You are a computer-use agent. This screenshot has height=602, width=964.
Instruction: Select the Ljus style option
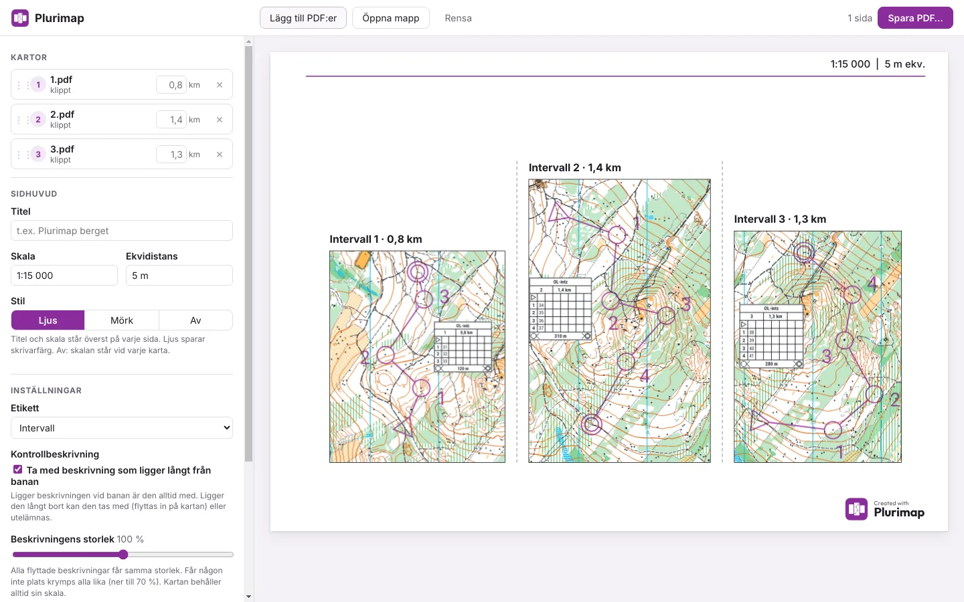tap(48, 320)
